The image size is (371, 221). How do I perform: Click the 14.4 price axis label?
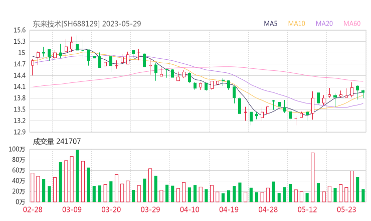pyautogui.click(x=20, y=75)
